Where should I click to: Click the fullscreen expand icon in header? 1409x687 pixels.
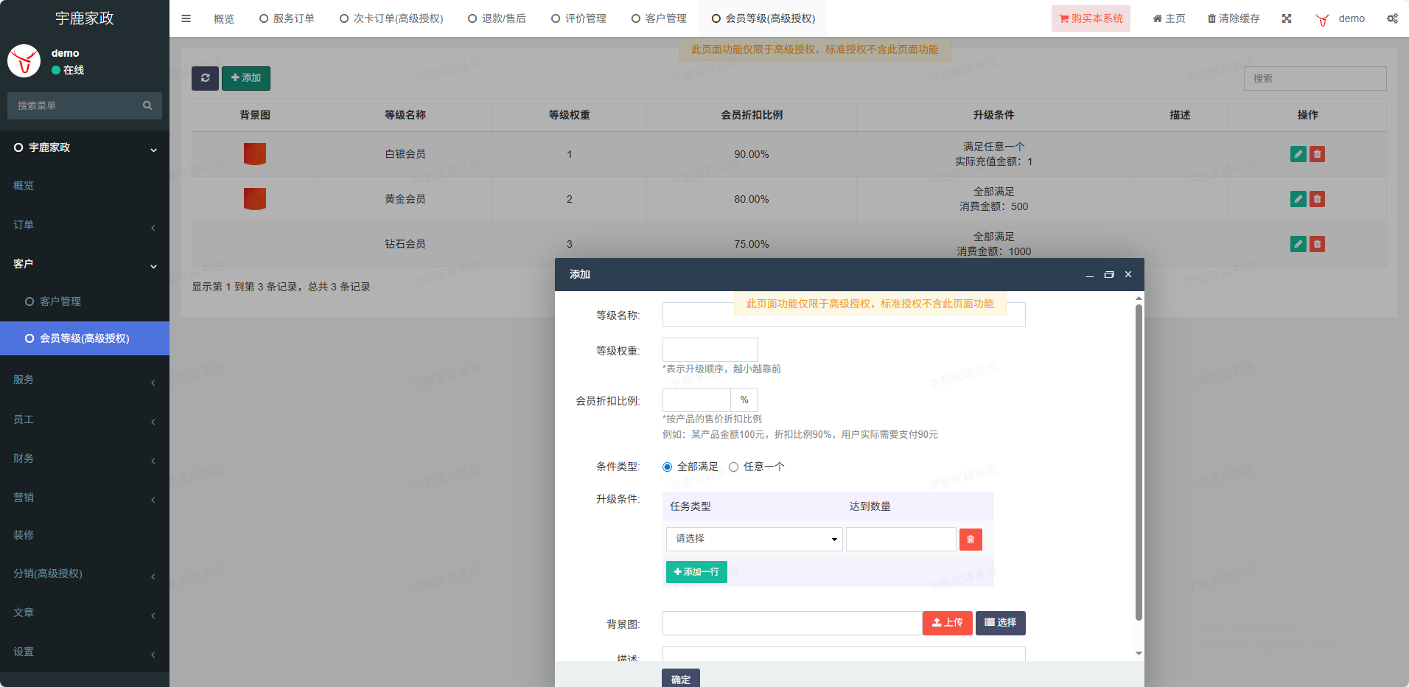tap(1286, 18)
